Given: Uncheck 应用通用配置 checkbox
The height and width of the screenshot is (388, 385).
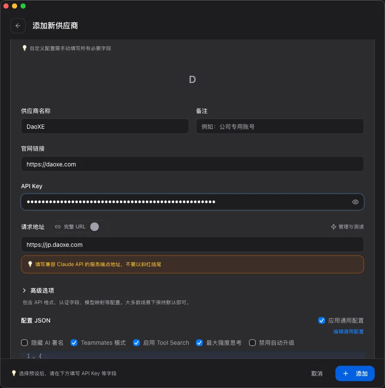Looking at the screenshot, I should 321,320.
